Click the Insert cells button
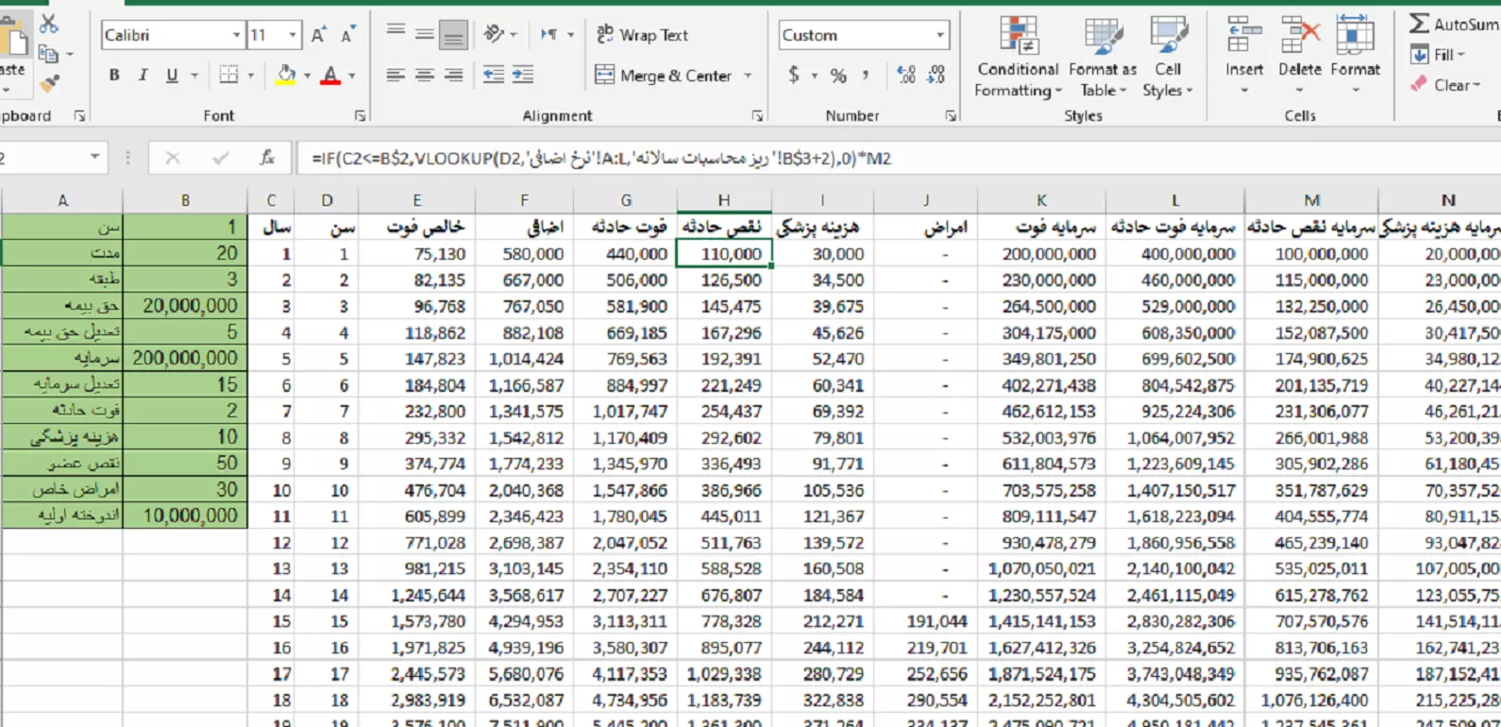This screenshot has height=727, width=1501. click(x=1244, y=57)
